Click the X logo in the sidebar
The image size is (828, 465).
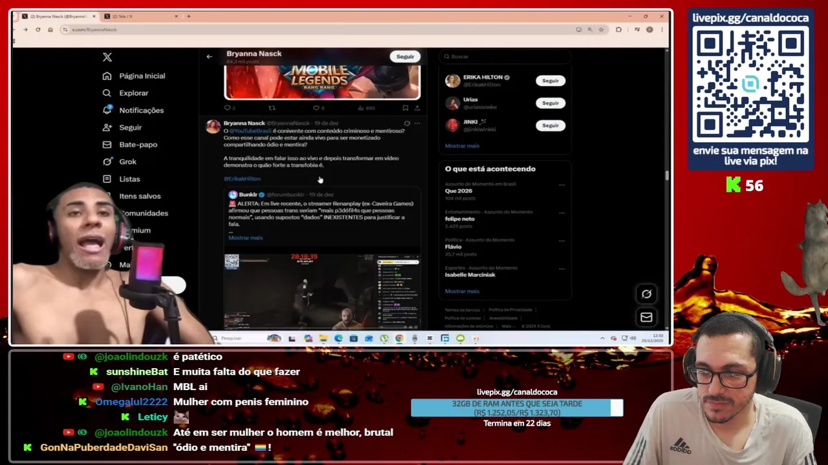(x=107, y=57)
